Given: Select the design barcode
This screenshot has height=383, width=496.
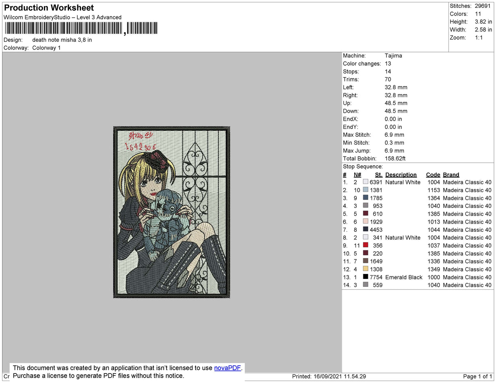Looking at the screenshot, I should click(81, 28).
